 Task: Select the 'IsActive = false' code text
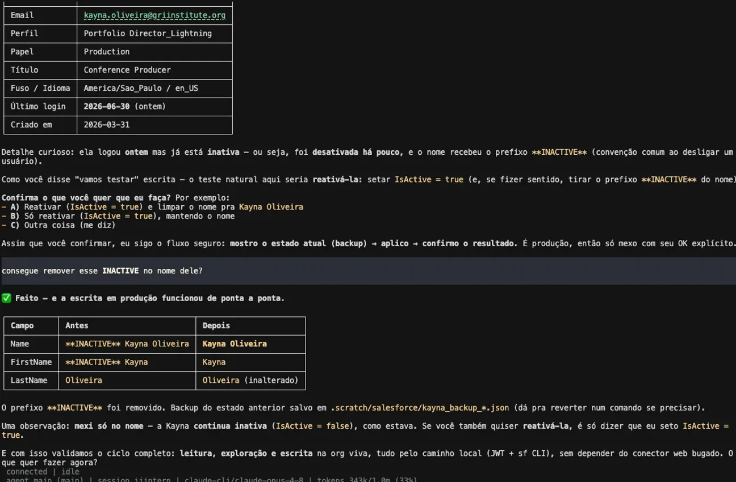(312, 426)
